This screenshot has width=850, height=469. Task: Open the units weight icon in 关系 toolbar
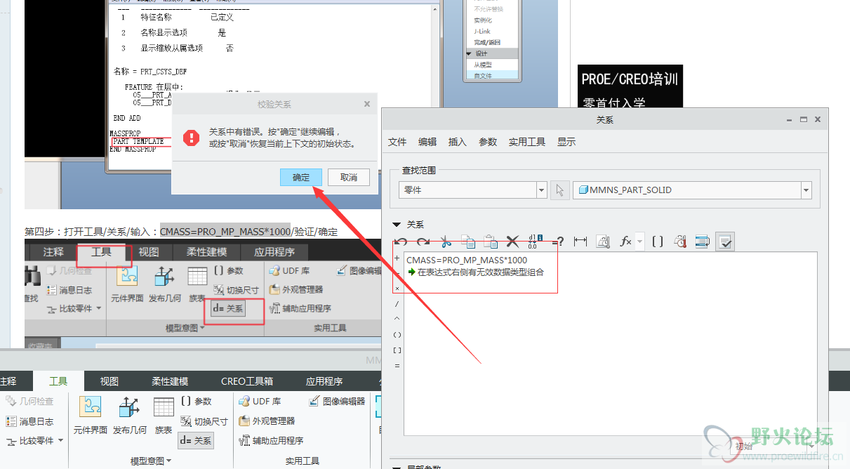point(603,242)
